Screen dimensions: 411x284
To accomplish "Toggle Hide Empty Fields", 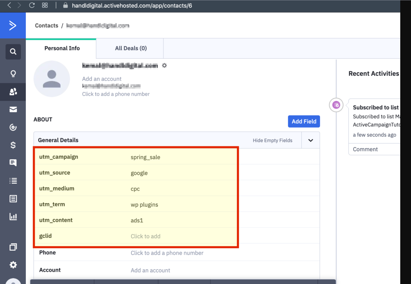I will coord(272,140).
